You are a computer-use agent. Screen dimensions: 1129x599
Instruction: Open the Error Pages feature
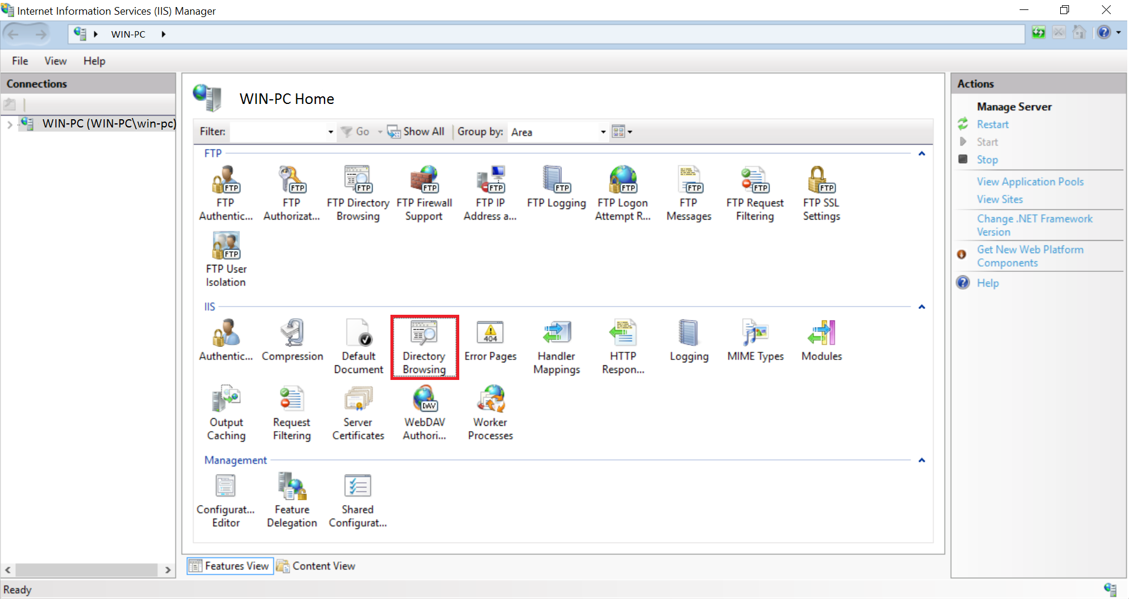(490, 341)
